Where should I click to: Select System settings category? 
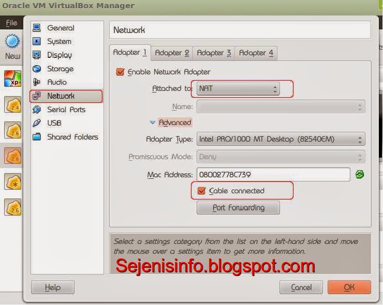click(66, 41)
